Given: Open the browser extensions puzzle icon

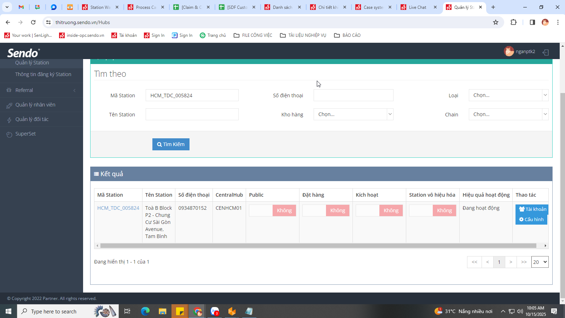Looking at the screenshot, I should coord(514,22).
